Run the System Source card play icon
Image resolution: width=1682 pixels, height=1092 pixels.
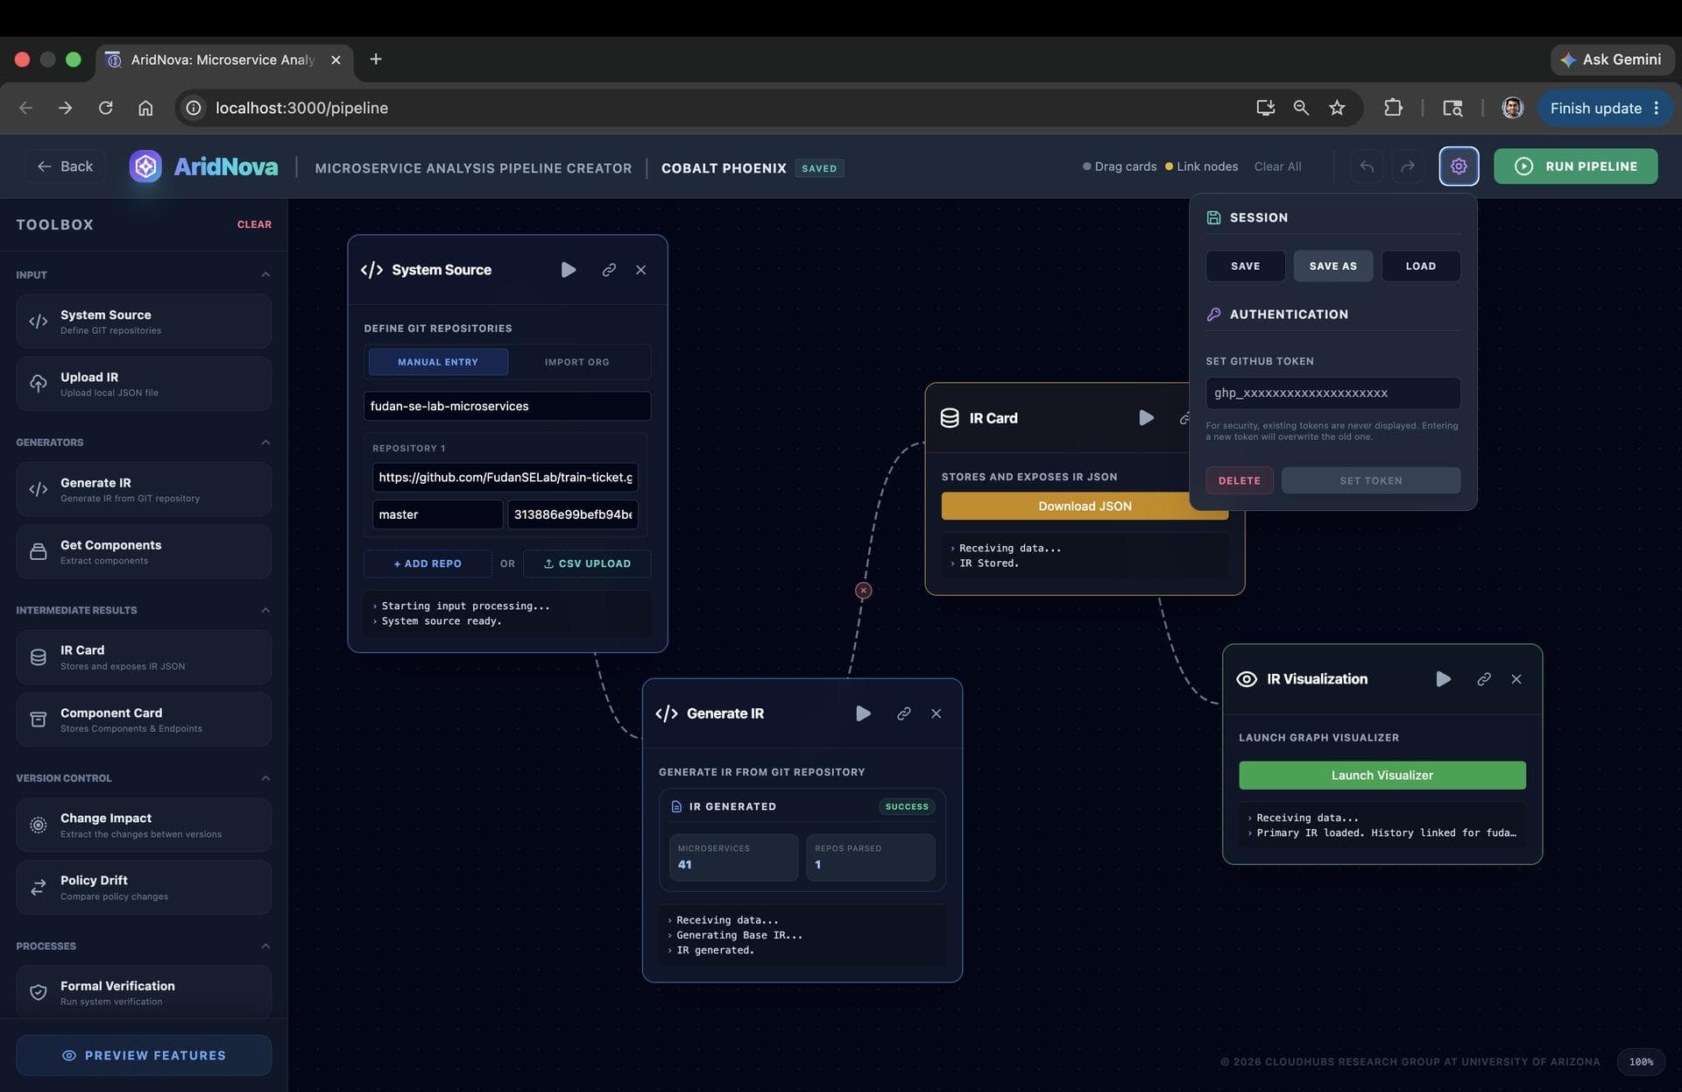569,270
